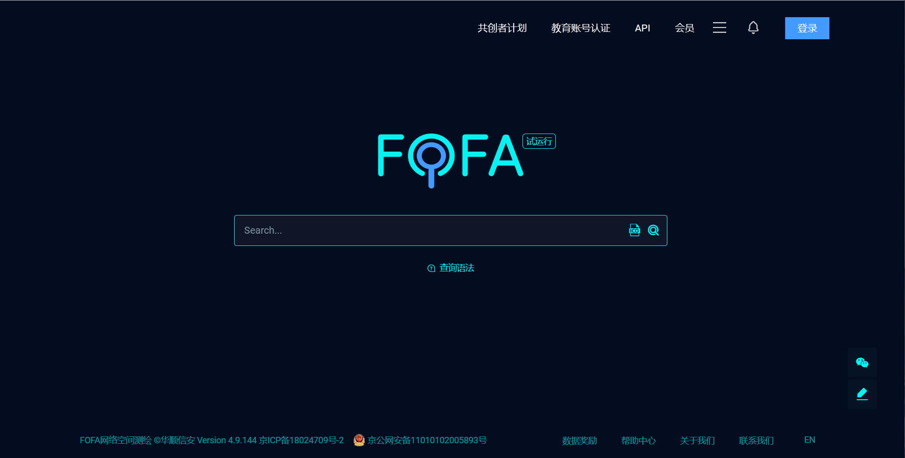The width and height of the screenshot is (905, 458).
Task: Open the feedback pencil floating icon
Action: pos(862,394)
